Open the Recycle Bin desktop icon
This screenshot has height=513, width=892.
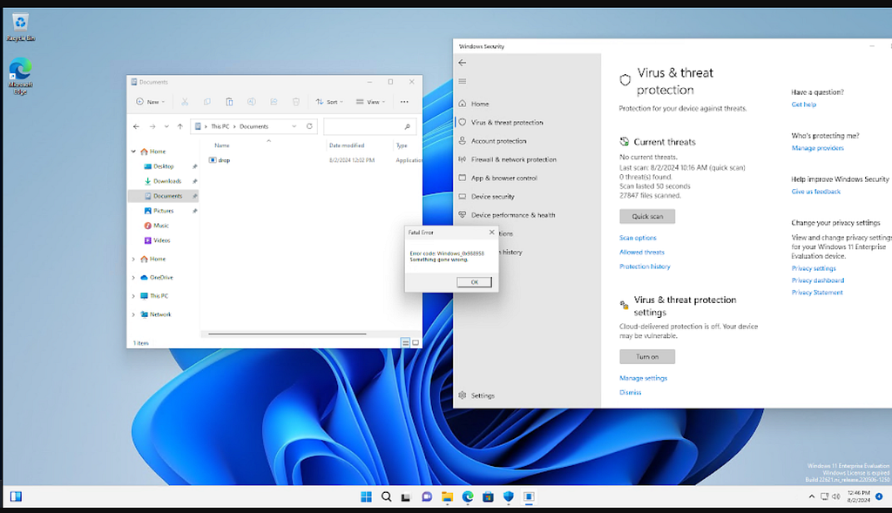(21, 27)
